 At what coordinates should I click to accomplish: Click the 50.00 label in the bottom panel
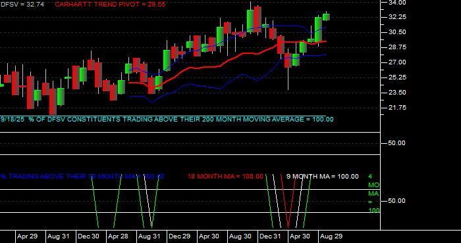[397, 201]
